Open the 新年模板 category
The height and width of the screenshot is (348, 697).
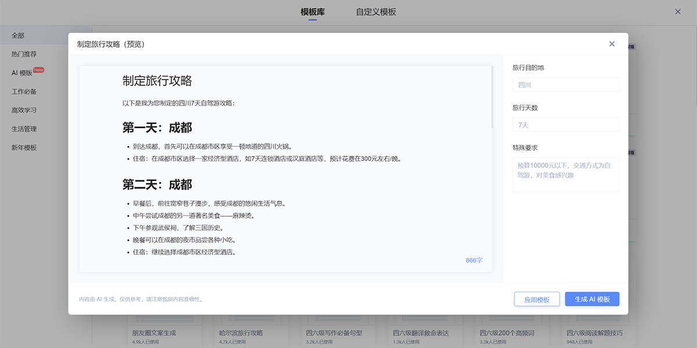24,147
